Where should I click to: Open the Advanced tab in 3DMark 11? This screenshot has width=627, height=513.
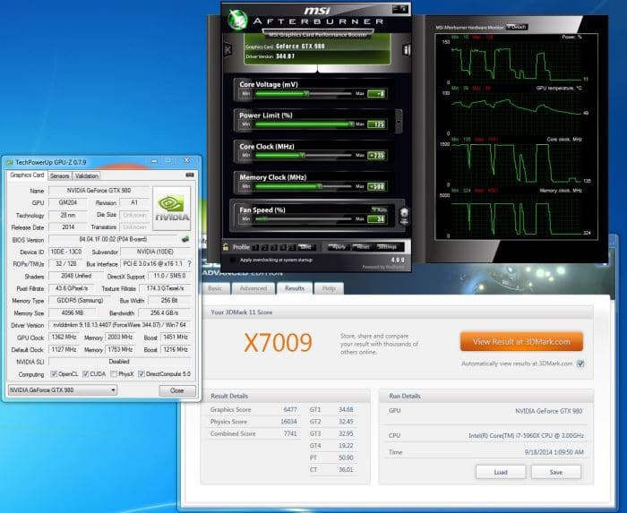(253, 288)
